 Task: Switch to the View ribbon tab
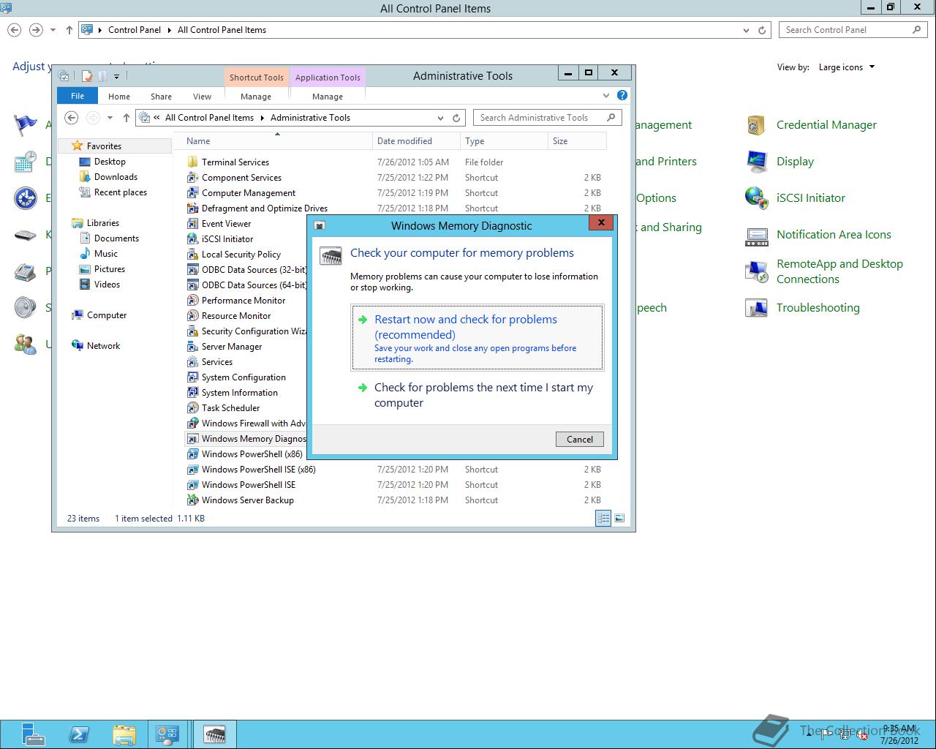click(x=202, y=97)
